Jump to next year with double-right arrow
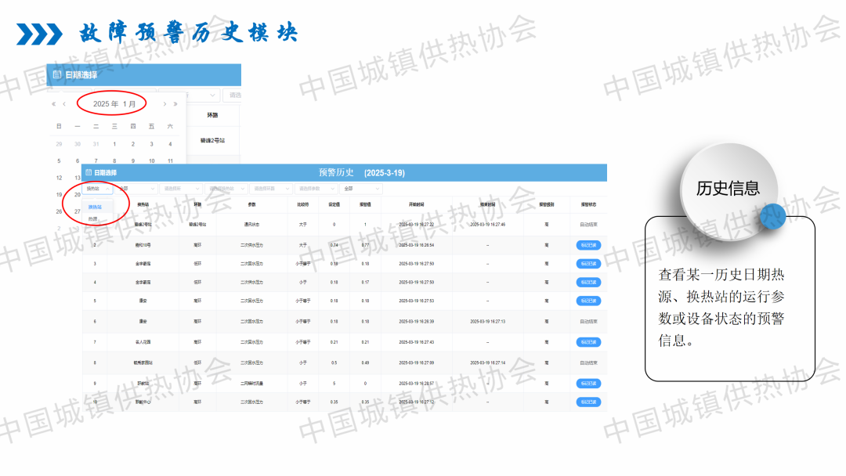Viewport: 846px width, 476px height. pyautogui.click(x=175, y=104)
